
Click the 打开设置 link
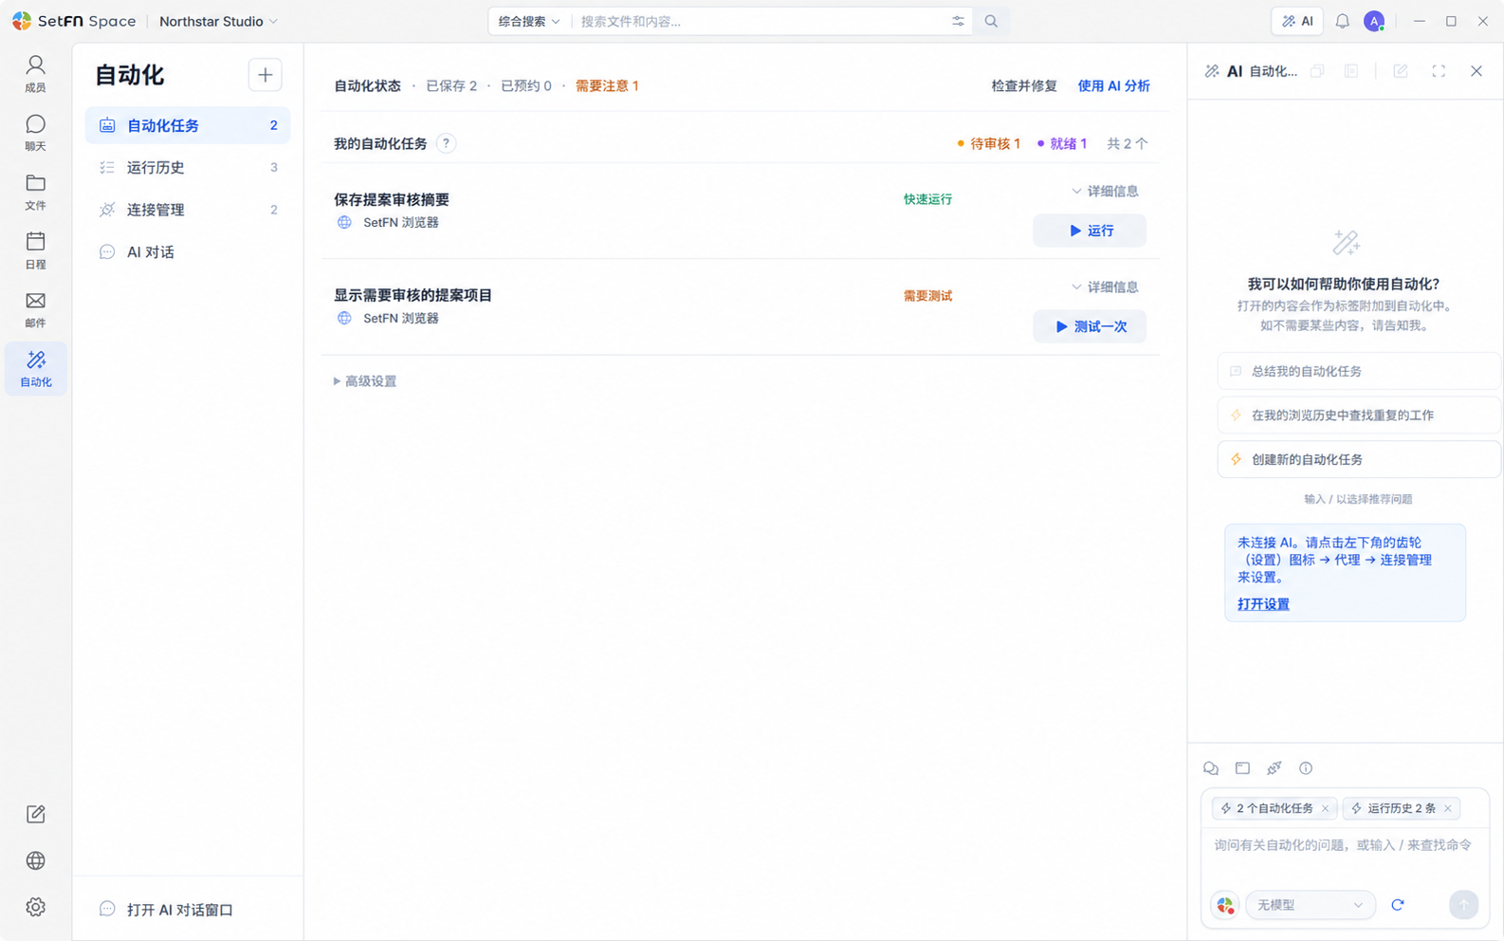[x=1263, y=604]
